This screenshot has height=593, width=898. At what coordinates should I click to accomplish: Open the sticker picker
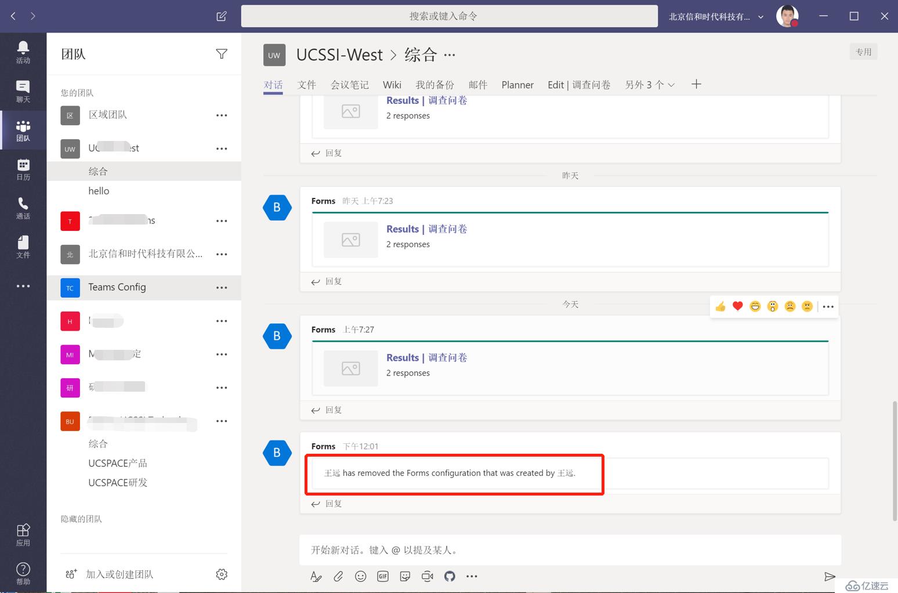point(405,576)
